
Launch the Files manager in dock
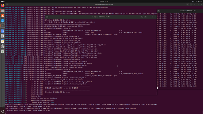[3, 11]
